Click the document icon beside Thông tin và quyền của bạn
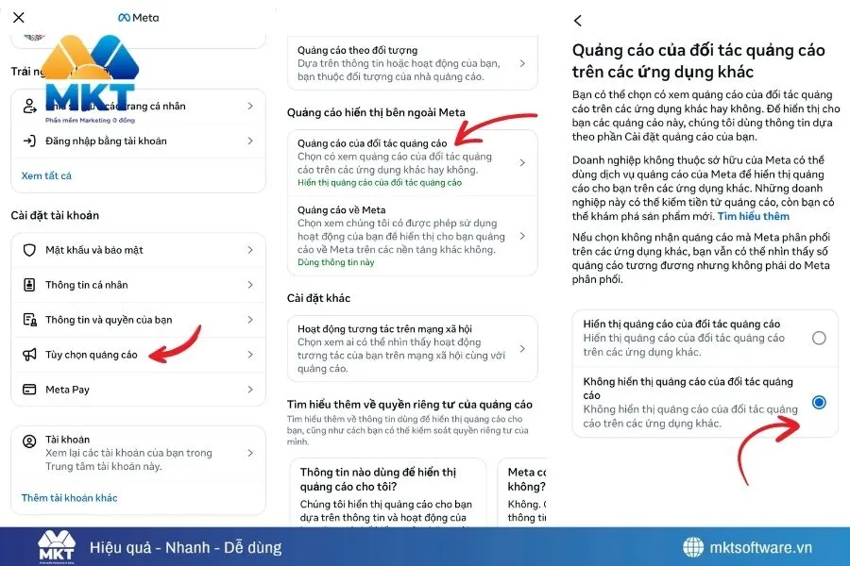 pos(28,318)
